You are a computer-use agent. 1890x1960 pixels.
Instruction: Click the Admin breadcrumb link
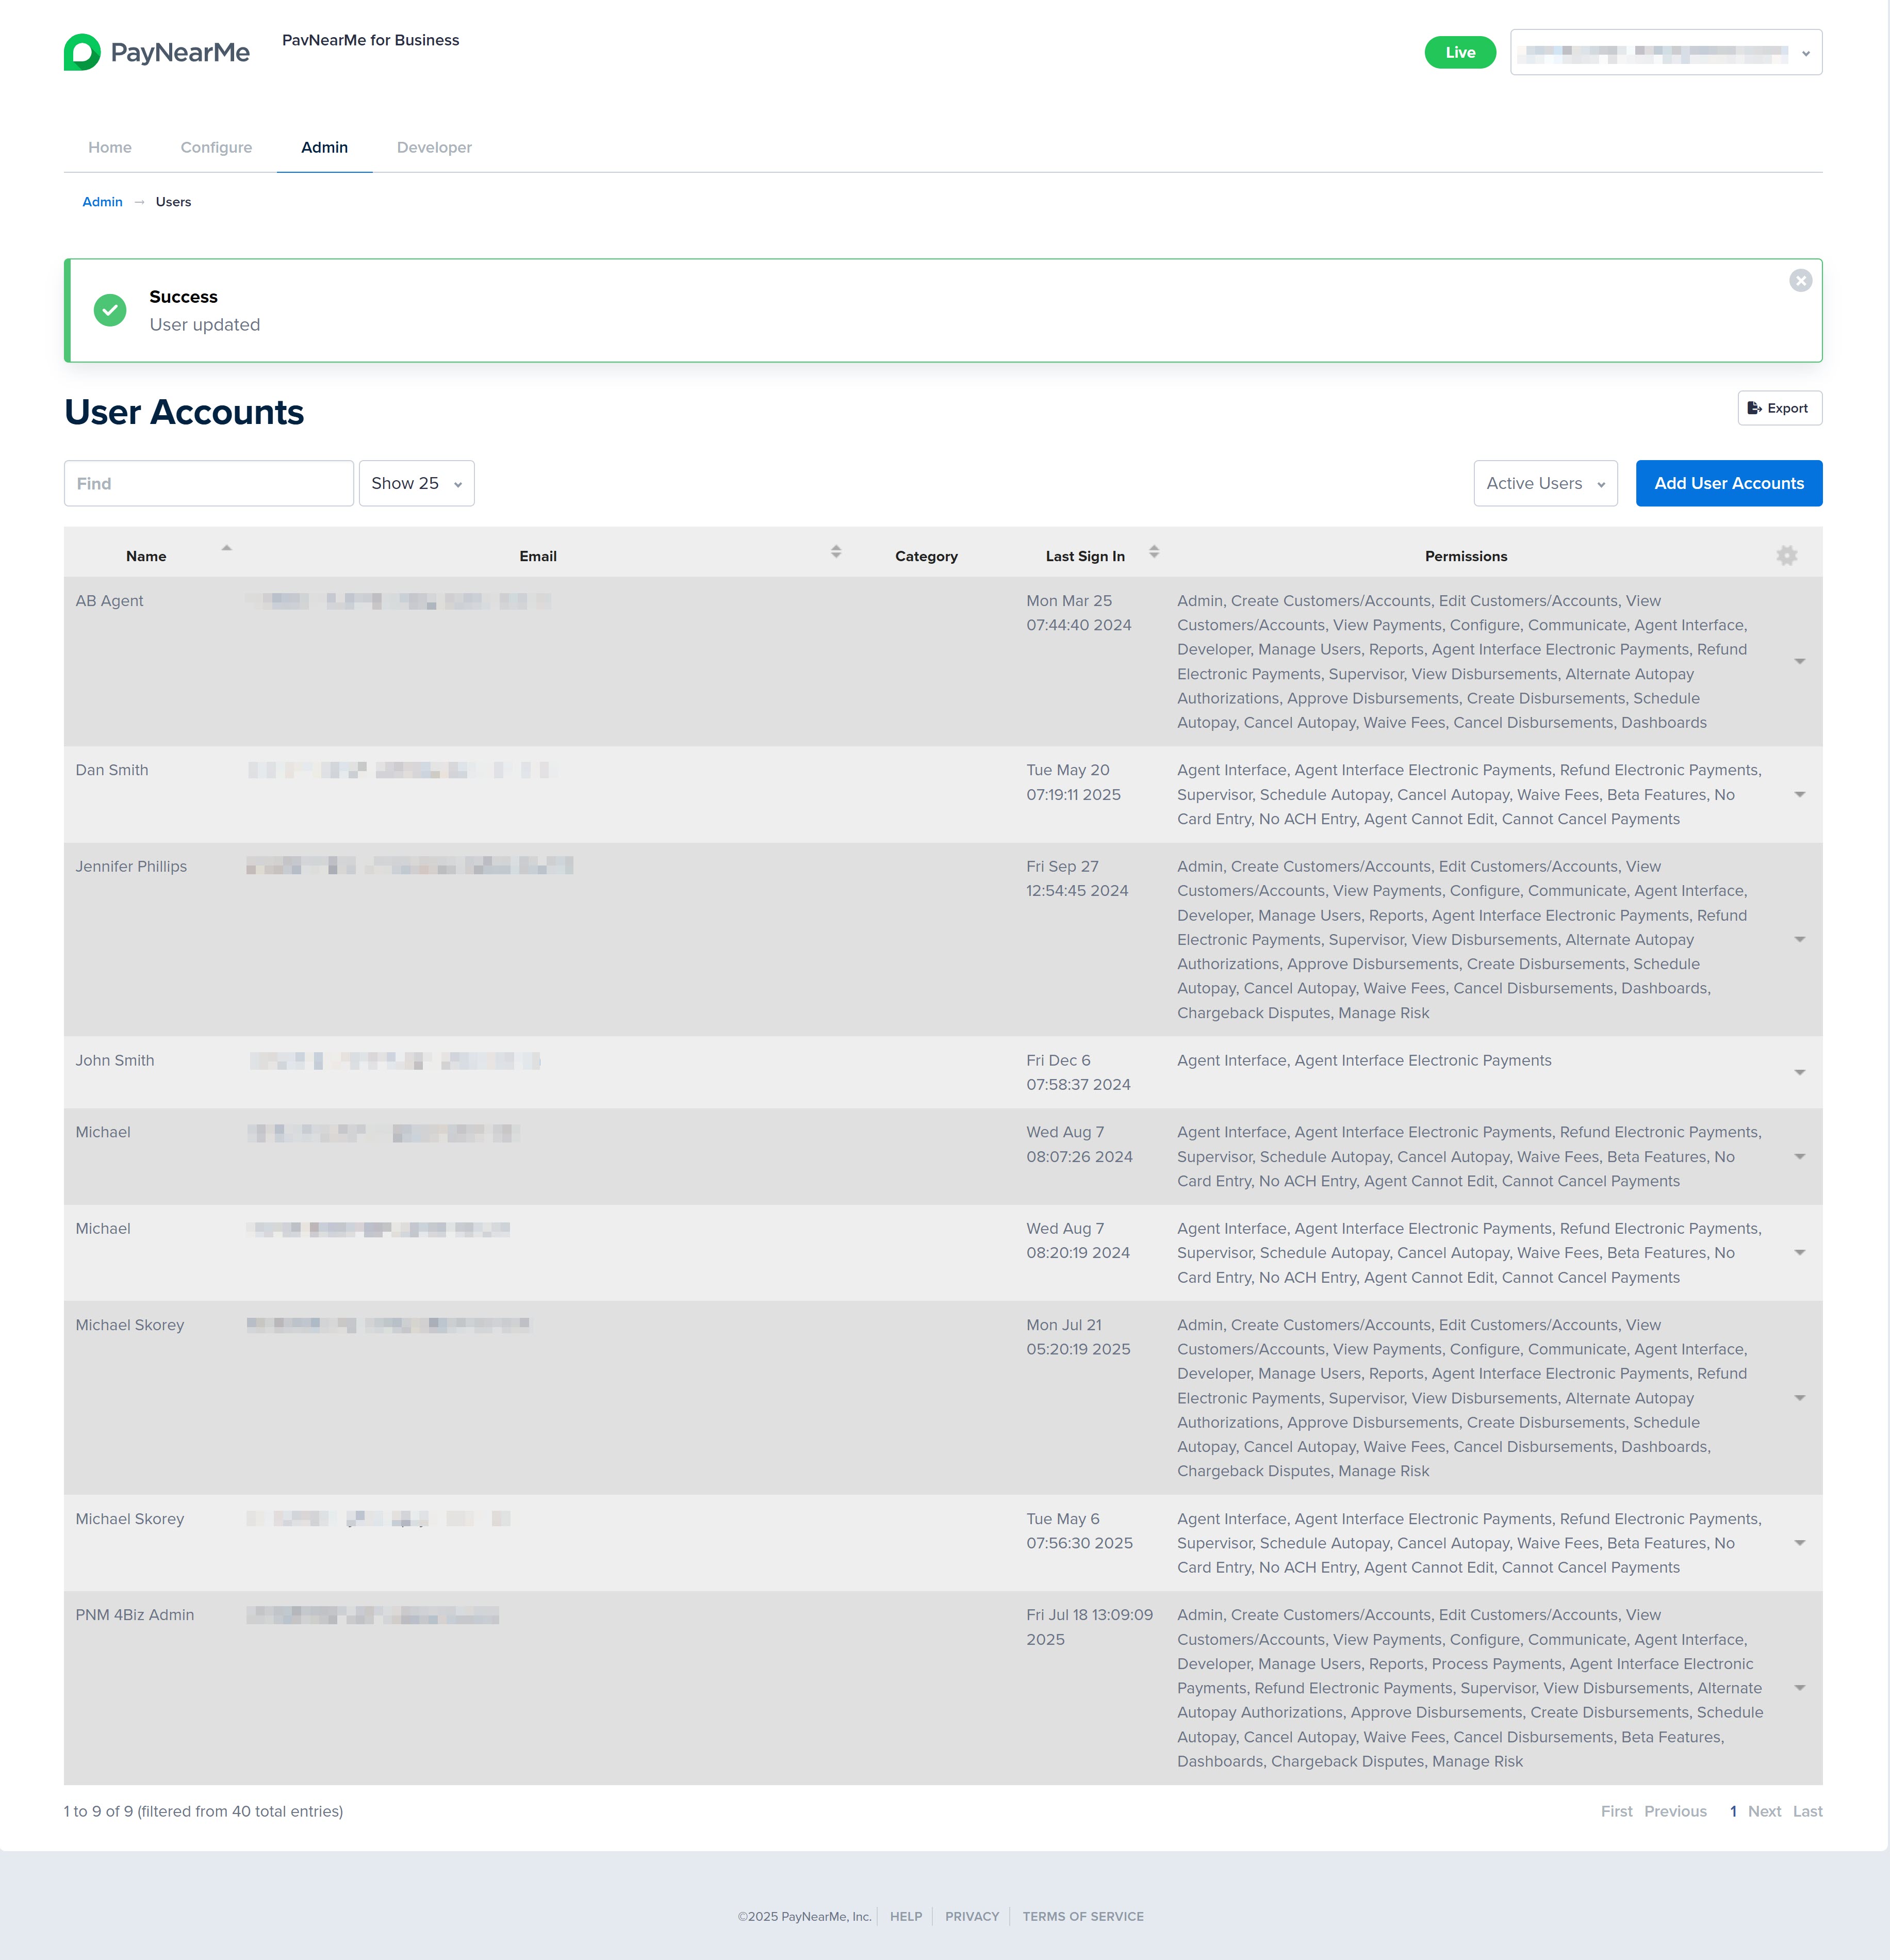[x=102, y=202]
